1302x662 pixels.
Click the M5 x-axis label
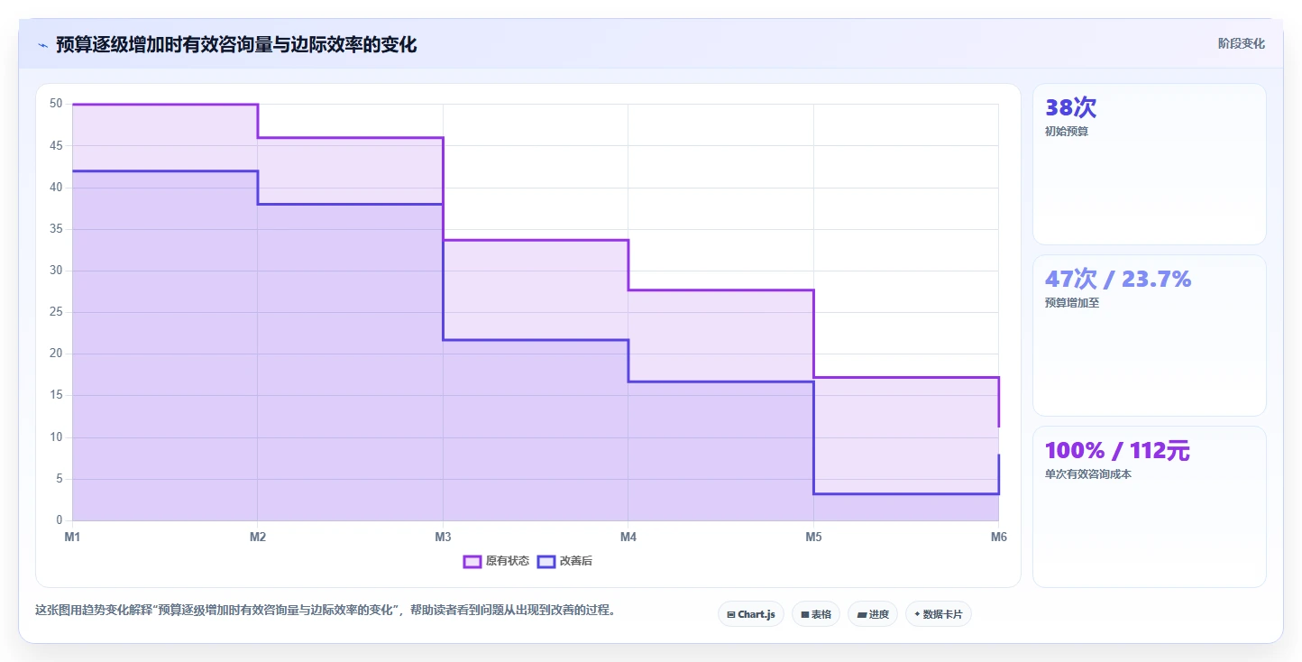click(x=813, y=538)
